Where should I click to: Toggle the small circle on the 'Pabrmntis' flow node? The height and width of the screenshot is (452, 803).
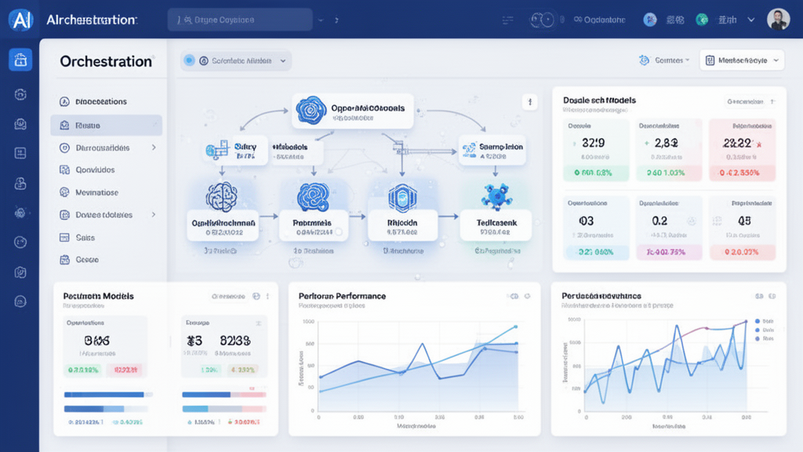pyautogui.click(x=339, y=232)
